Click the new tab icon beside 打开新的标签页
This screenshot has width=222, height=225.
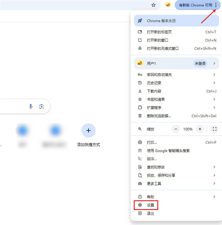140,32
